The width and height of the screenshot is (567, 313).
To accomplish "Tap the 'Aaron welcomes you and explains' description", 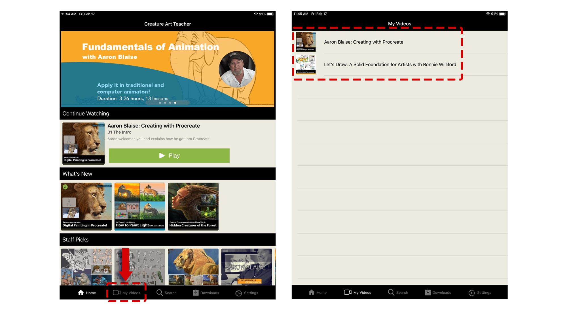I will coord(158,139).
